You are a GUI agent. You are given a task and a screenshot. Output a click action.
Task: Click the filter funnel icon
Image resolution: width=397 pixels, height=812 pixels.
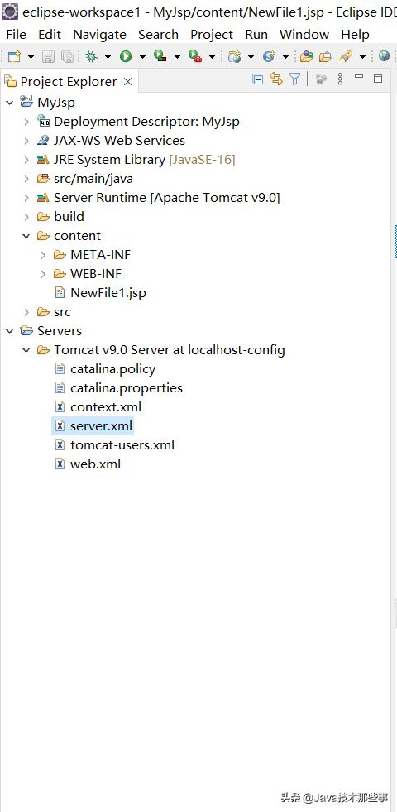[x=294, y=79]
